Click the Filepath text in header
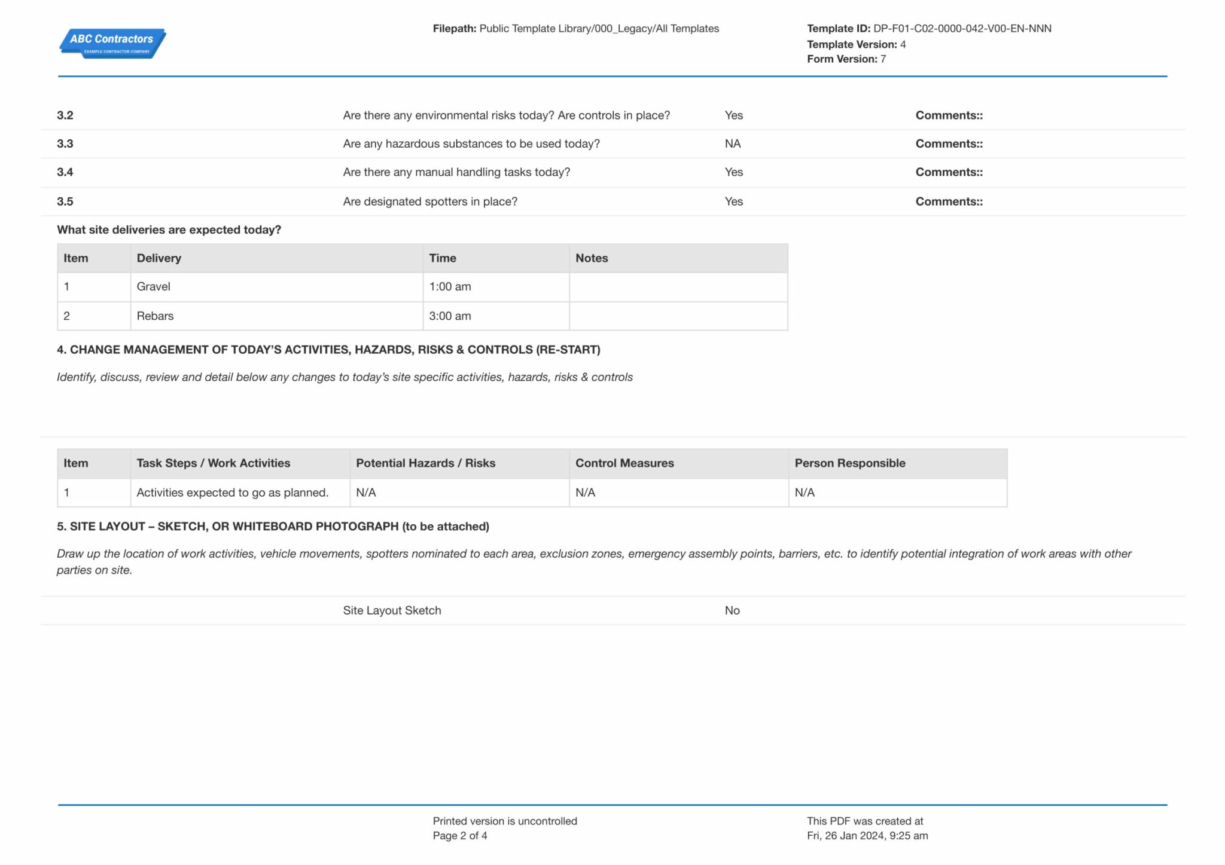 tap(575, 29)
